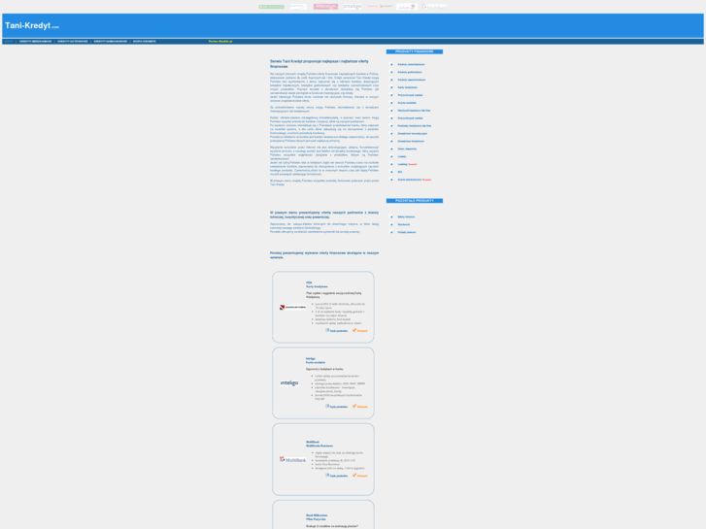Open Kredyty samochodowe in sidebar list

pyautogui.click(x=412, y=80)
